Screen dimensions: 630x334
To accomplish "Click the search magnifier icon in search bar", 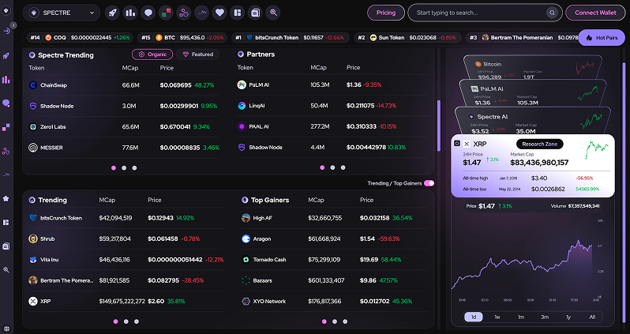I will [x=553, y=13].
